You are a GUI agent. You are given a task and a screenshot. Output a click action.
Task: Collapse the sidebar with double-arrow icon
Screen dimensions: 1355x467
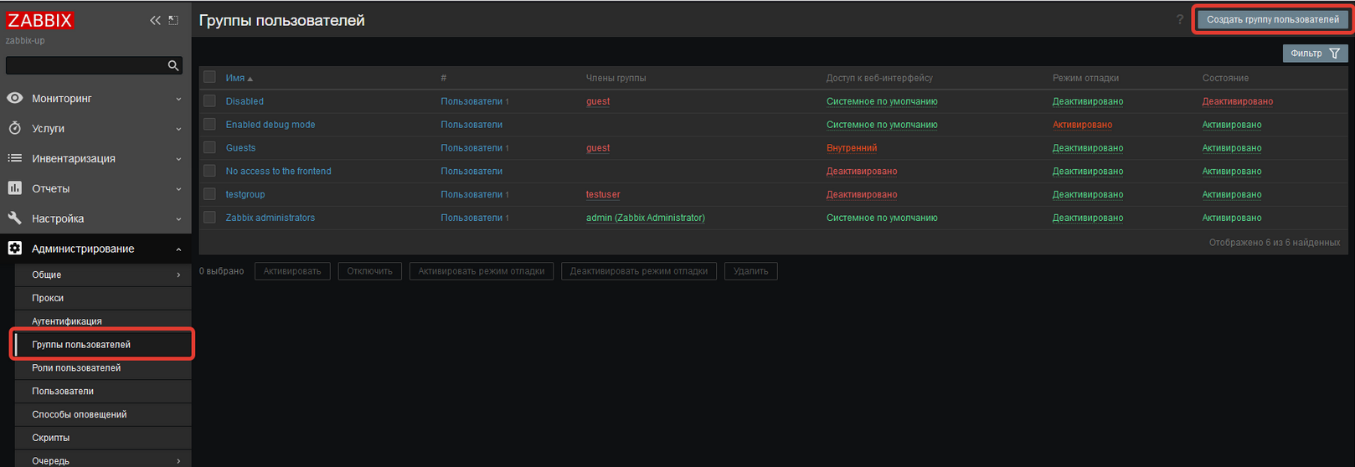coord(155,20)
